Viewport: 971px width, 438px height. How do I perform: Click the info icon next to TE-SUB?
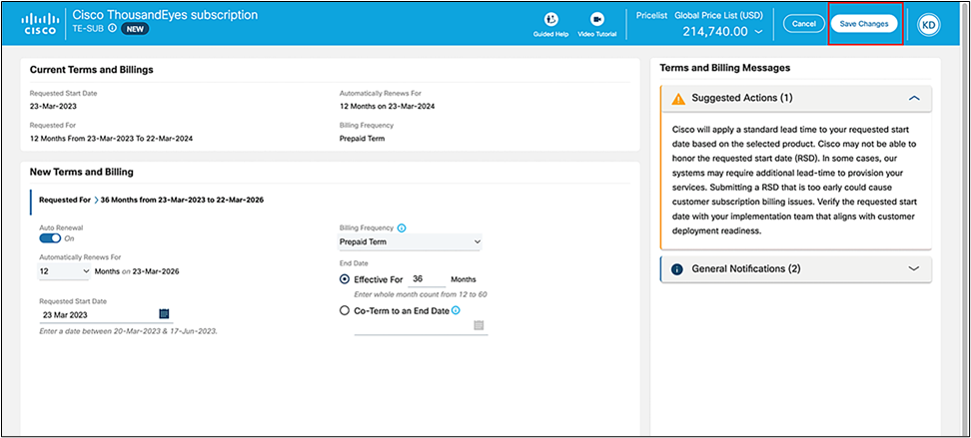coord(112,28)
